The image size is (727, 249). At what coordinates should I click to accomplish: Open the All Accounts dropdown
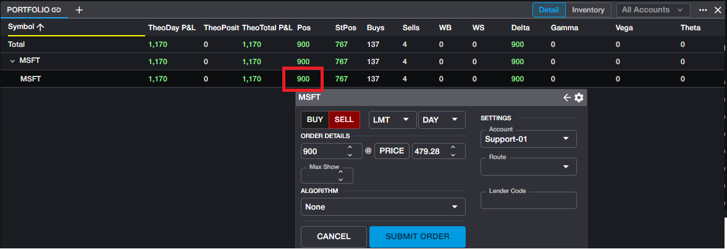[653, 10]
